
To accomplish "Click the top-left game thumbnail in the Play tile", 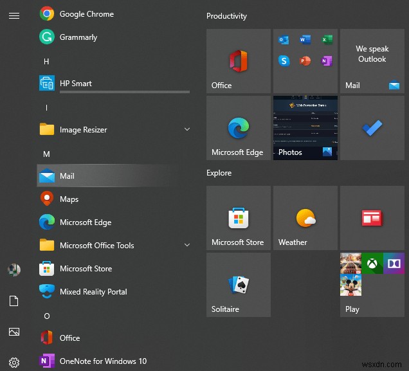I will tap(351, 264).
